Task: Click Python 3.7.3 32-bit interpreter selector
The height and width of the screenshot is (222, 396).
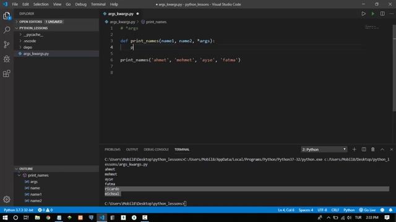Action: click(19, 210)
